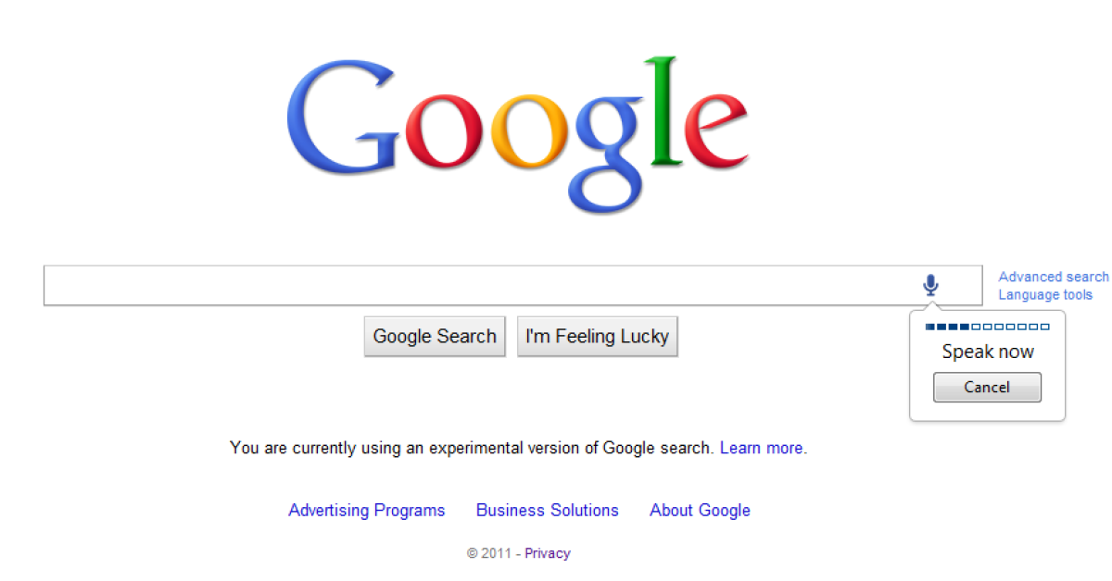Cancel the voice search prompt
This screenshot has height=581, width=1112.
point(987,387)
